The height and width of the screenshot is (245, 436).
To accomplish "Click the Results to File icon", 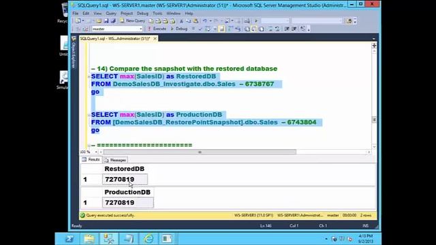I will (262, 29).
